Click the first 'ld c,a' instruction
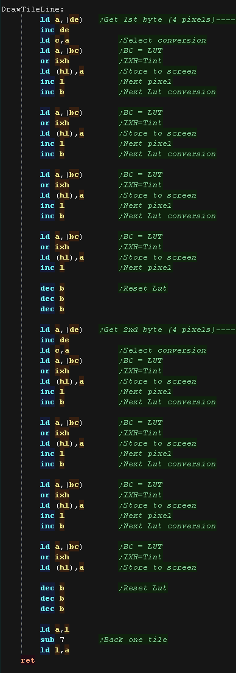Screen dimensions: 236x673 [x=55, y=40]
